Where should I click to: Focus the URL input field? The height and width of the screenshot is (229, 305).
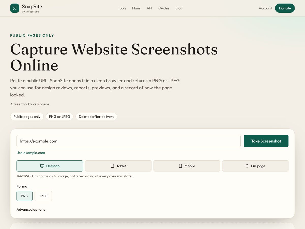[129, 141]
